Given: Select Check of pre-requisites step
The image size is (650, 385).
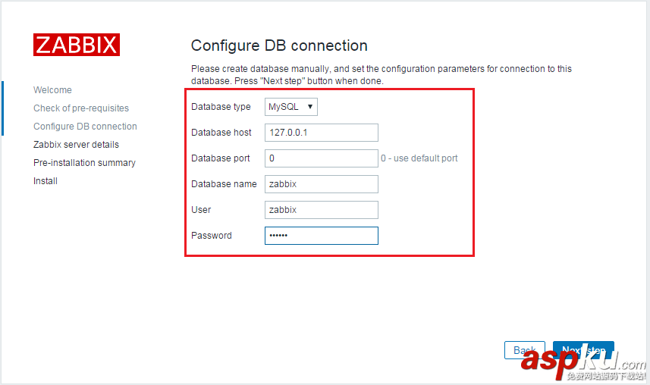Looking at the screenshot, I should pyautogui.click(x=81, y=108).
